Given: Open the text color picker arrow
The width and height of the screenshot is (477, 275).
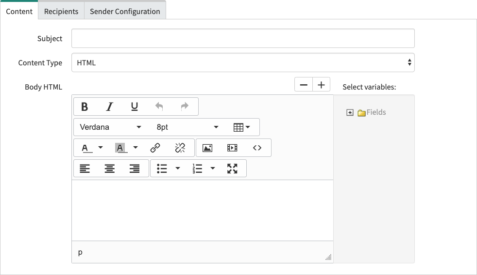Looking at the screenshot, I should tap(101, 148).
